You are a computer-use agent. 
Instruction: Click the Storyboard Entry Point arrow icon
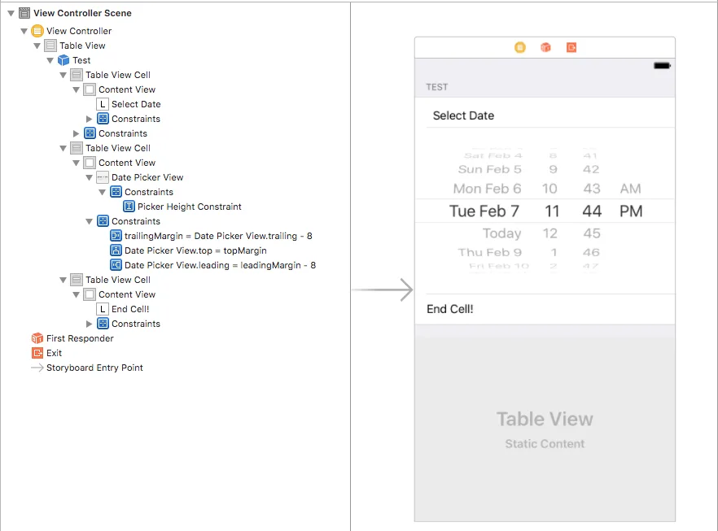tap(37, 368)
